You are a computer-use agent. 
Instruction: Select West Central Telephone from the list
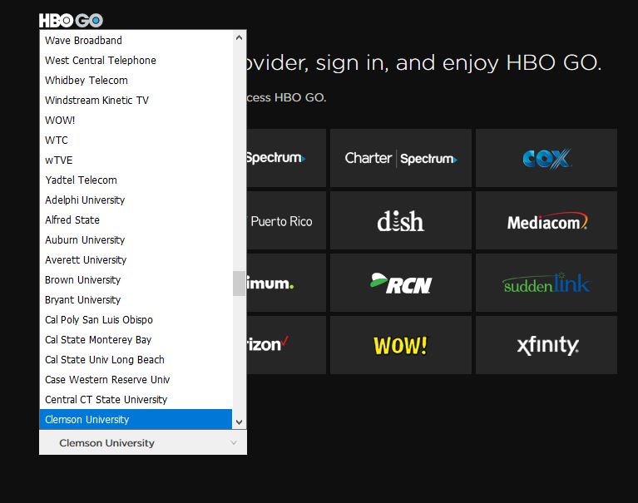click(136, 60)
